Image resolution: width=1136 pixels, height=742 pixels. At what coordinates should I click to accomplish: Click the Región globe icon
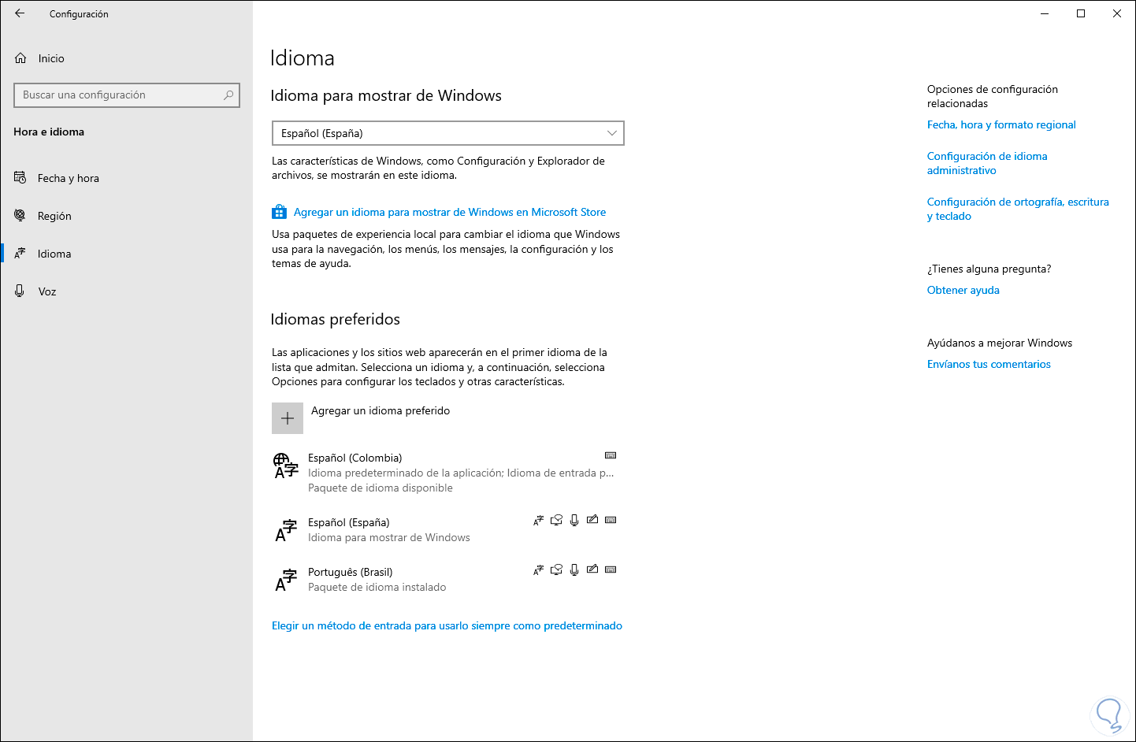click(20, 216)
